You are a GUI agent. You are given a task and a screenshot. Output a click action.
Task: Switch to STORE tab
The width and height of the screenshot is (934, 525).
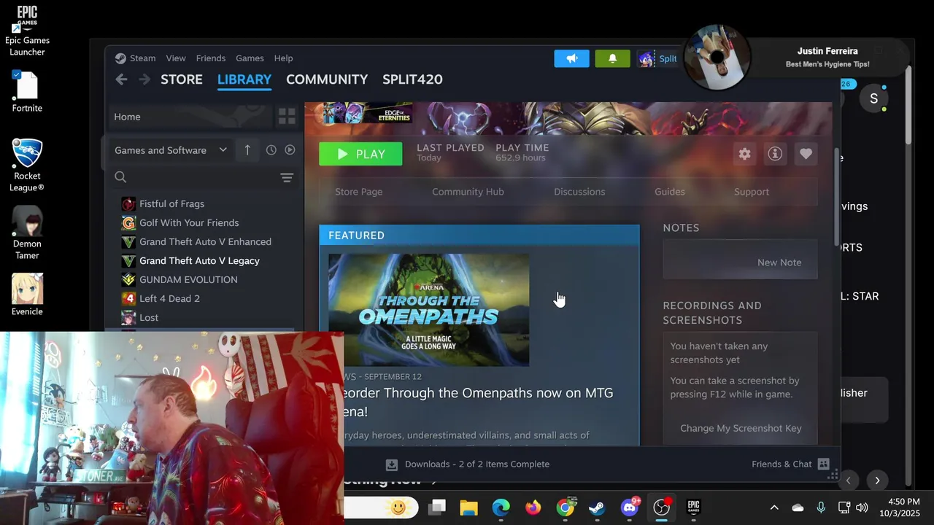182,79
